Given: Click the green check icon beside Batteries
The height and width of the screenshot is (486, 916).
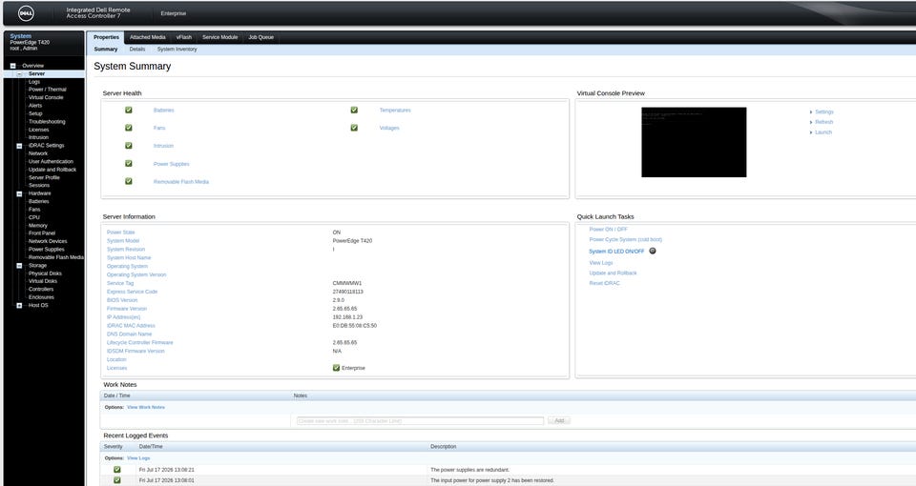Looking at the screenshot, I should [129, 110].
